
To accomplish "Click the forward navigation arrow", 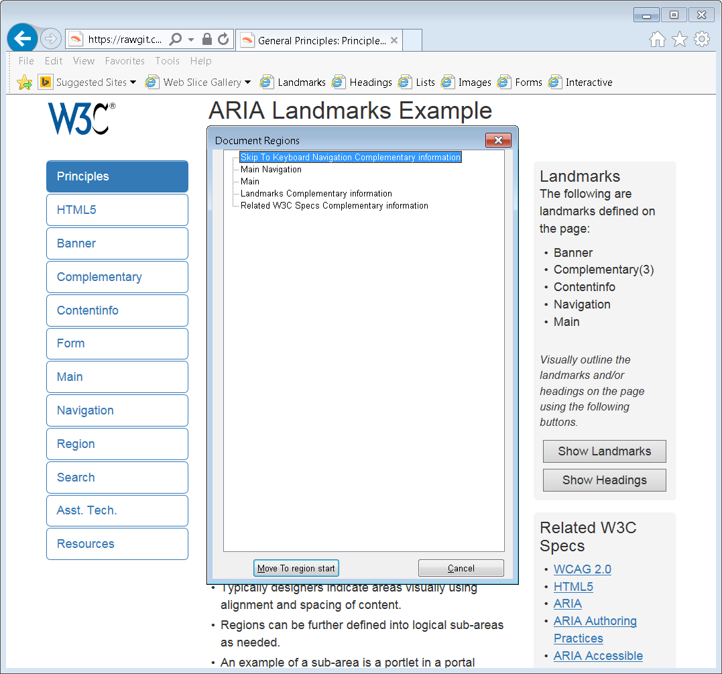I will (x=51, y=38).
